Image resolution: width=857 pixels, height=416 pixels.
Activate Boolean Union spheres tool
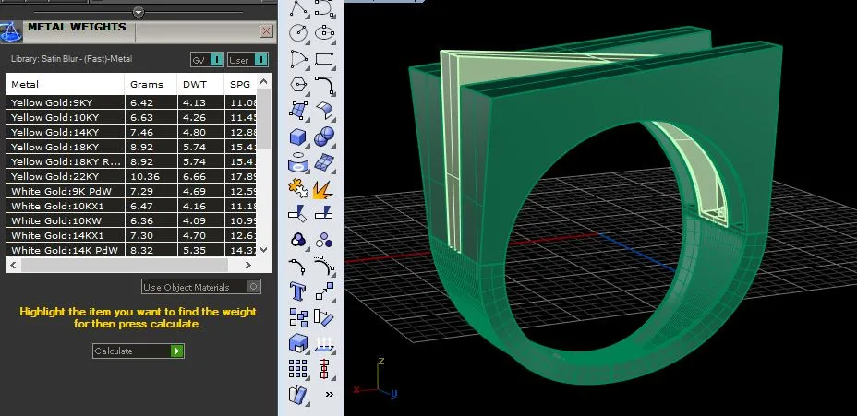(x=324, y=137)
